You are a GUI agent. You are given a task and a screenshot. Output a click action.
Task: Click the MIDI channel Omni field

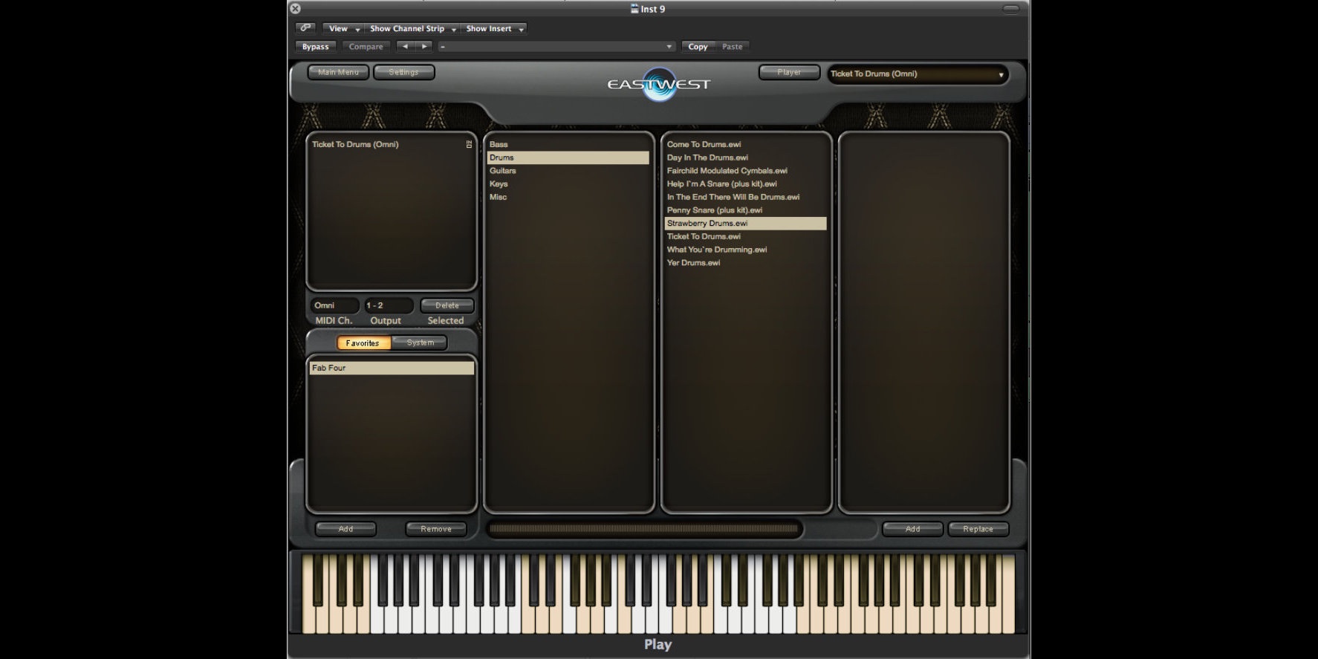tap(334, 305)
